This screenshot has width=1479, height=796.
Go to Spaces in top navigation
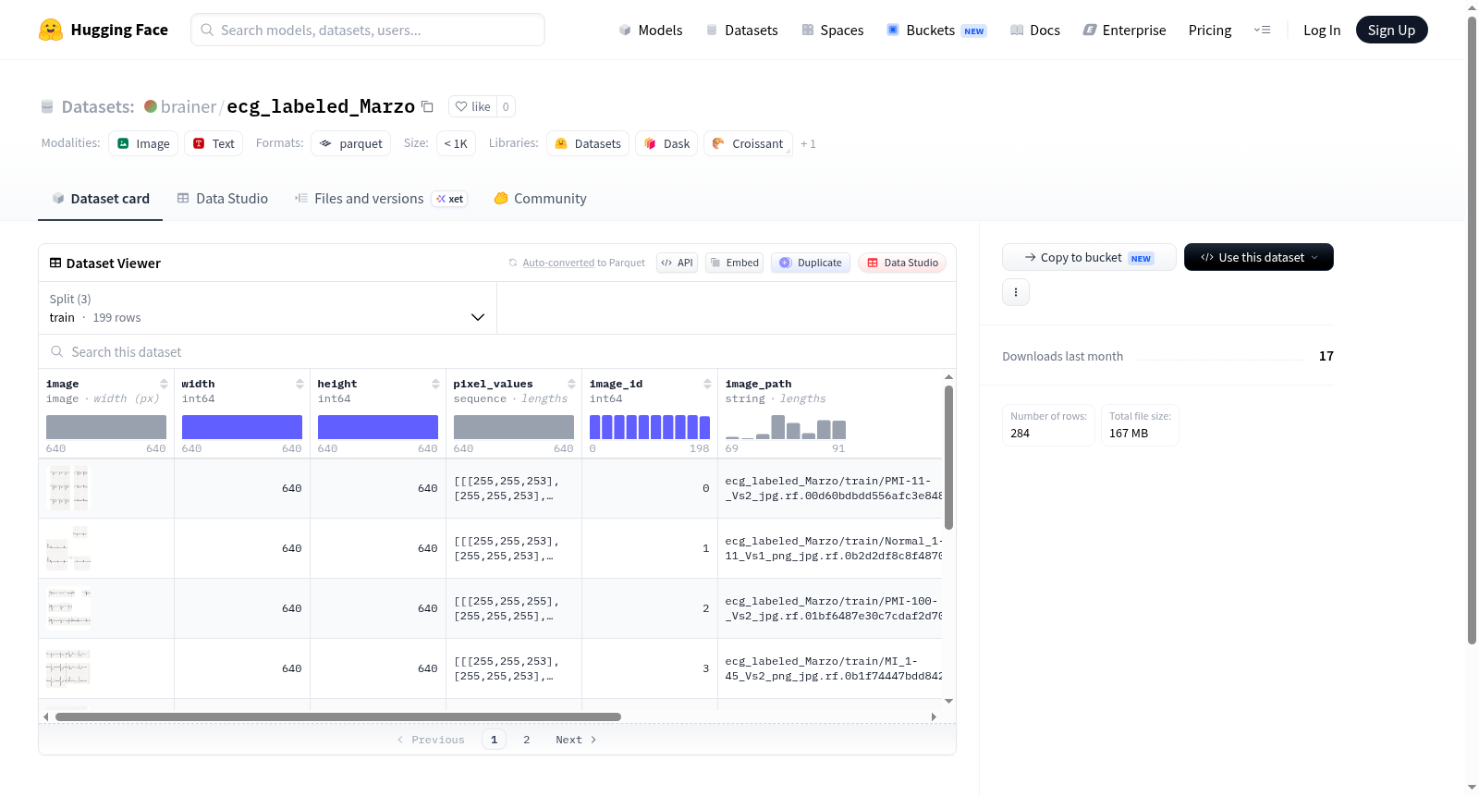point(832,30)
